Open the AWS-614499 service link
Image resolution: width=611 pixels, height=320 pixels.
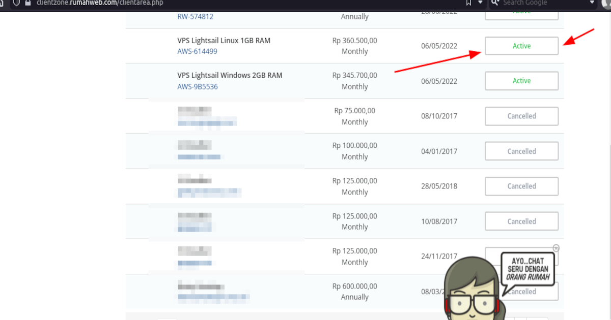(198, 51)
